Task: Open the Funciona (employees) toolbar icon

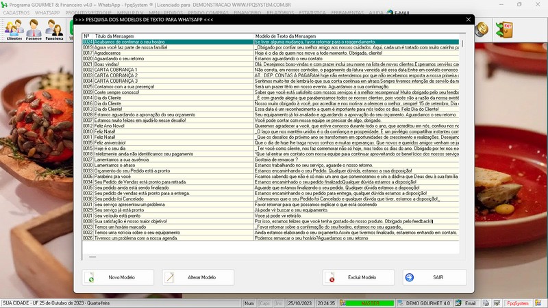Action: 54,29
